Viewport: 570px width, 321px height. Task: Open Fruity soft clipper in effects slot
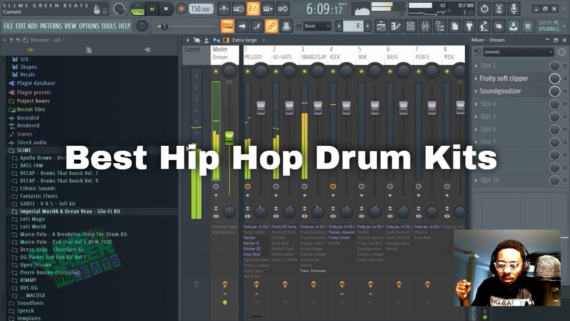[503, 78]
